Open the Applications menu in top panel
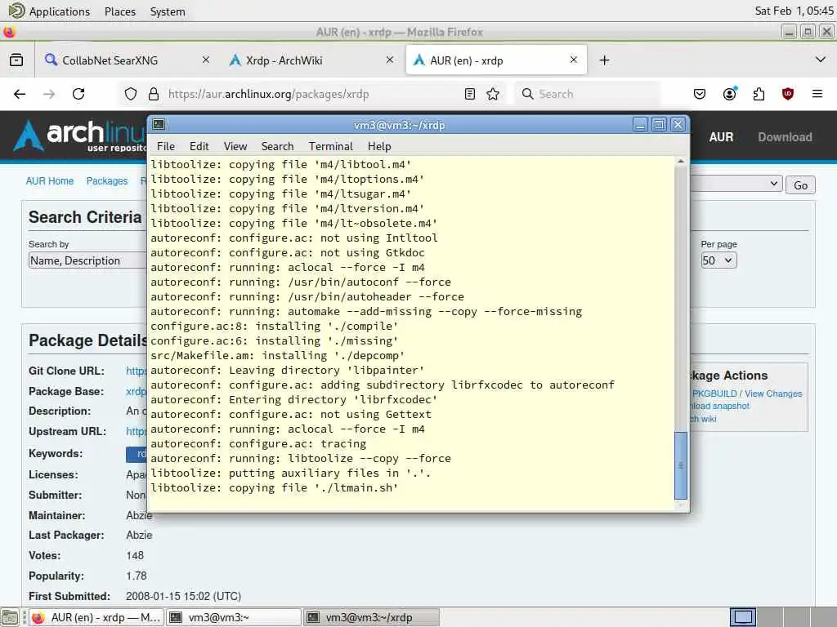Viewport: 837px width, 627px height. tap(59, 11)
